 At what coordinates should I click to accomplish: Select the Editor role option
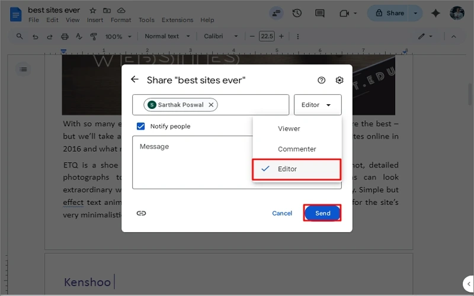297,169
